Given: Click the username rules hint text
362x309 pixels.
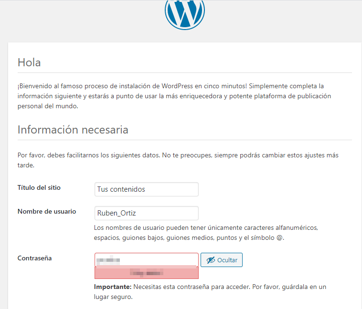Looking at the screenshot, I should pyautogui.click(x=206, y=233).
